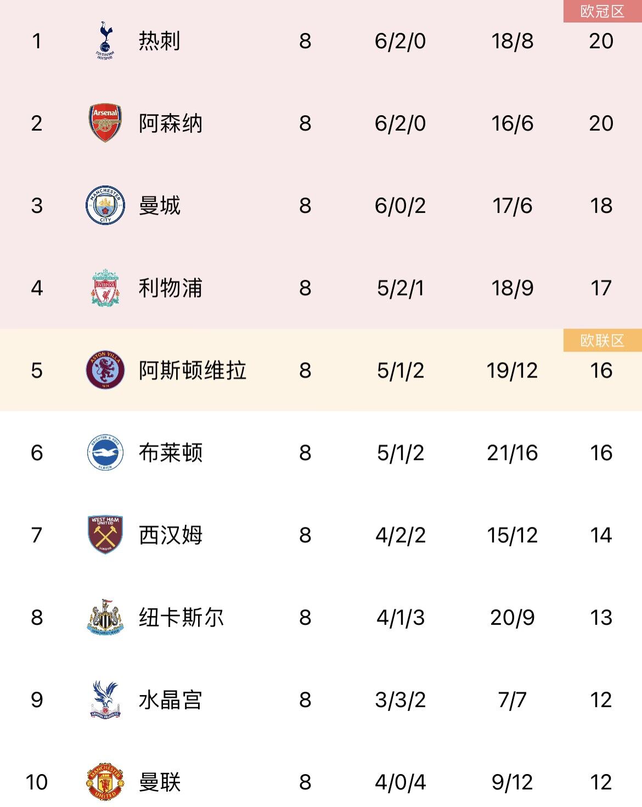The image size is (642, 807).
Task: Tap the Arsenal club badge
Action: pyautogui.click(x=105, y=123)
